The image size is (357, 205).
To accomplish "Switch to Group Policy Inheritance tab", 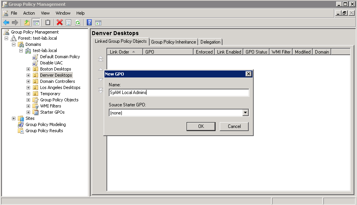I will 173,42.
